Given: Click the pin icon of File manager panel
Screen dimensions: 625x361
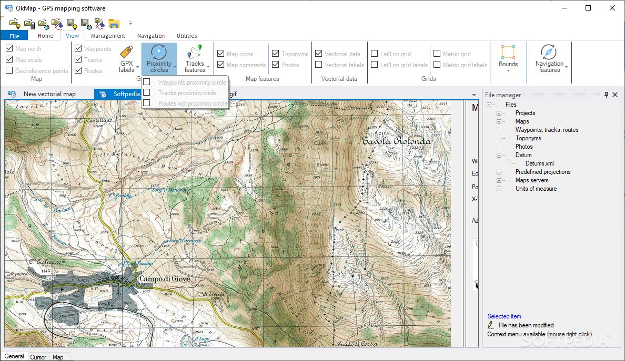Looking at the screenshot, I should tap(606, 95).
